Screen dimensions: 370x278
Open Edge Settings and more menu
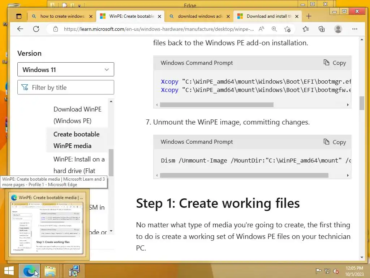pos(355,29)
